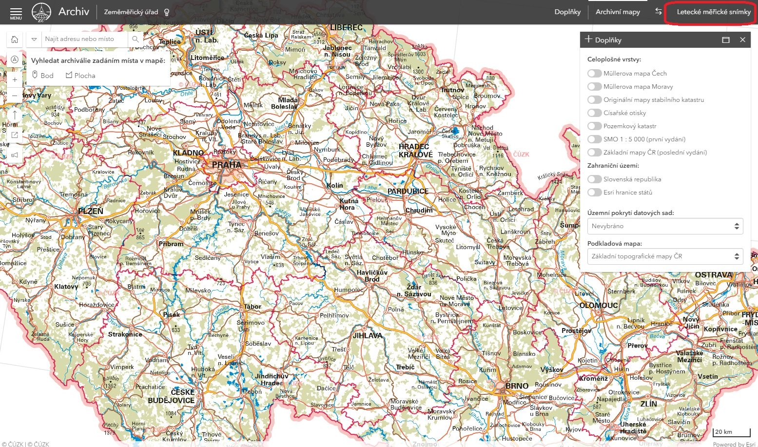Select the Bod point search tool
The image size is (758, 447).
[x=43, y=76]
